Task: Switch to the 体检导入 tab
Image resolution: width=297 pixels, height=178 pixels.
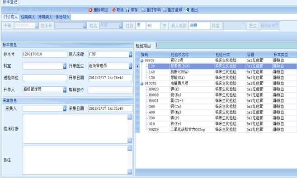Action: click(x=62, y=17)
